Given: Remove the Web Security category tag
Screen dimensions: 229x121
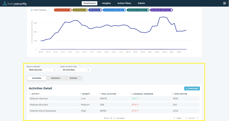Looking at the screenshot, I should (x=101, y=10).
